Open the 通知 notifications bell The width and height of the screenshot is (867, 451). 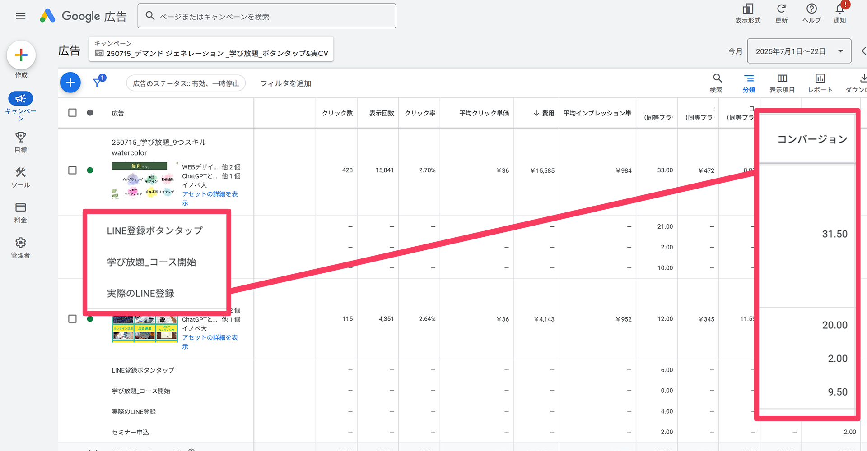point(840,9)
